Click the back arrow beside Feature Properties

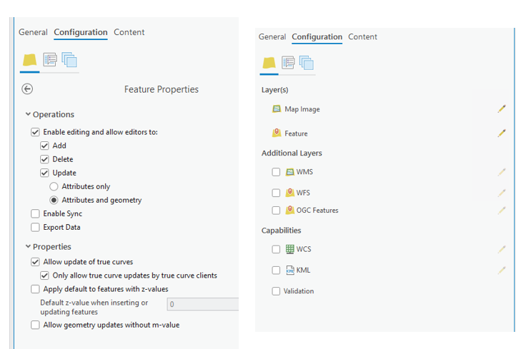click(x=28, y=89)
